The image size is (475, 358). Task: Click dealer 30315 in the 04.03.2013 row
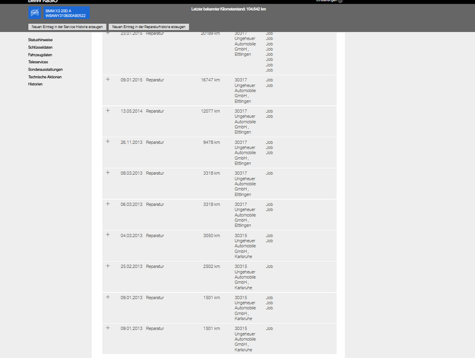[x=241, y=236]
